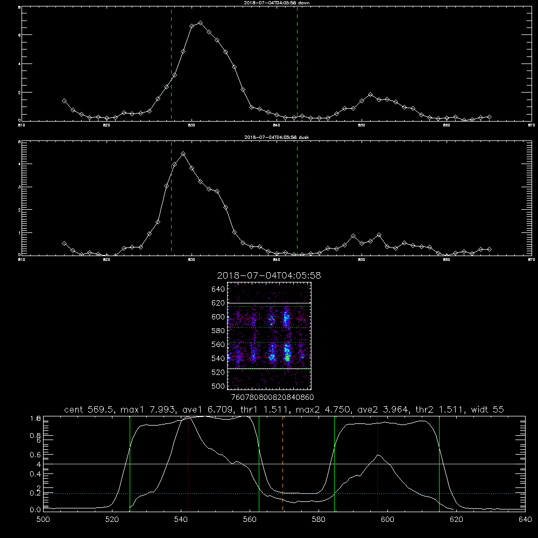Click the red dotted peak line near 542

tap(188, 464)
